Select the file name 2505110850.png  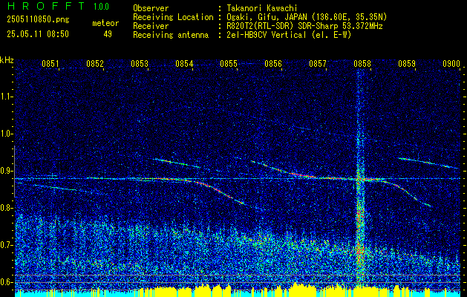coord(38,19)
